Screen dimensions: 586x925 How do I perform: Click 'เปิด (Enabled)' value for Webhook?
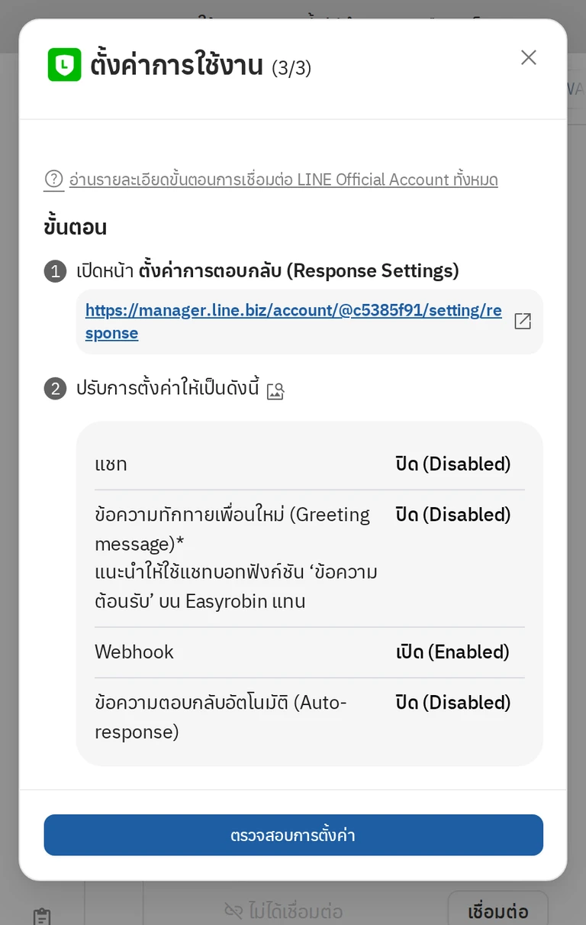point(453,652)
